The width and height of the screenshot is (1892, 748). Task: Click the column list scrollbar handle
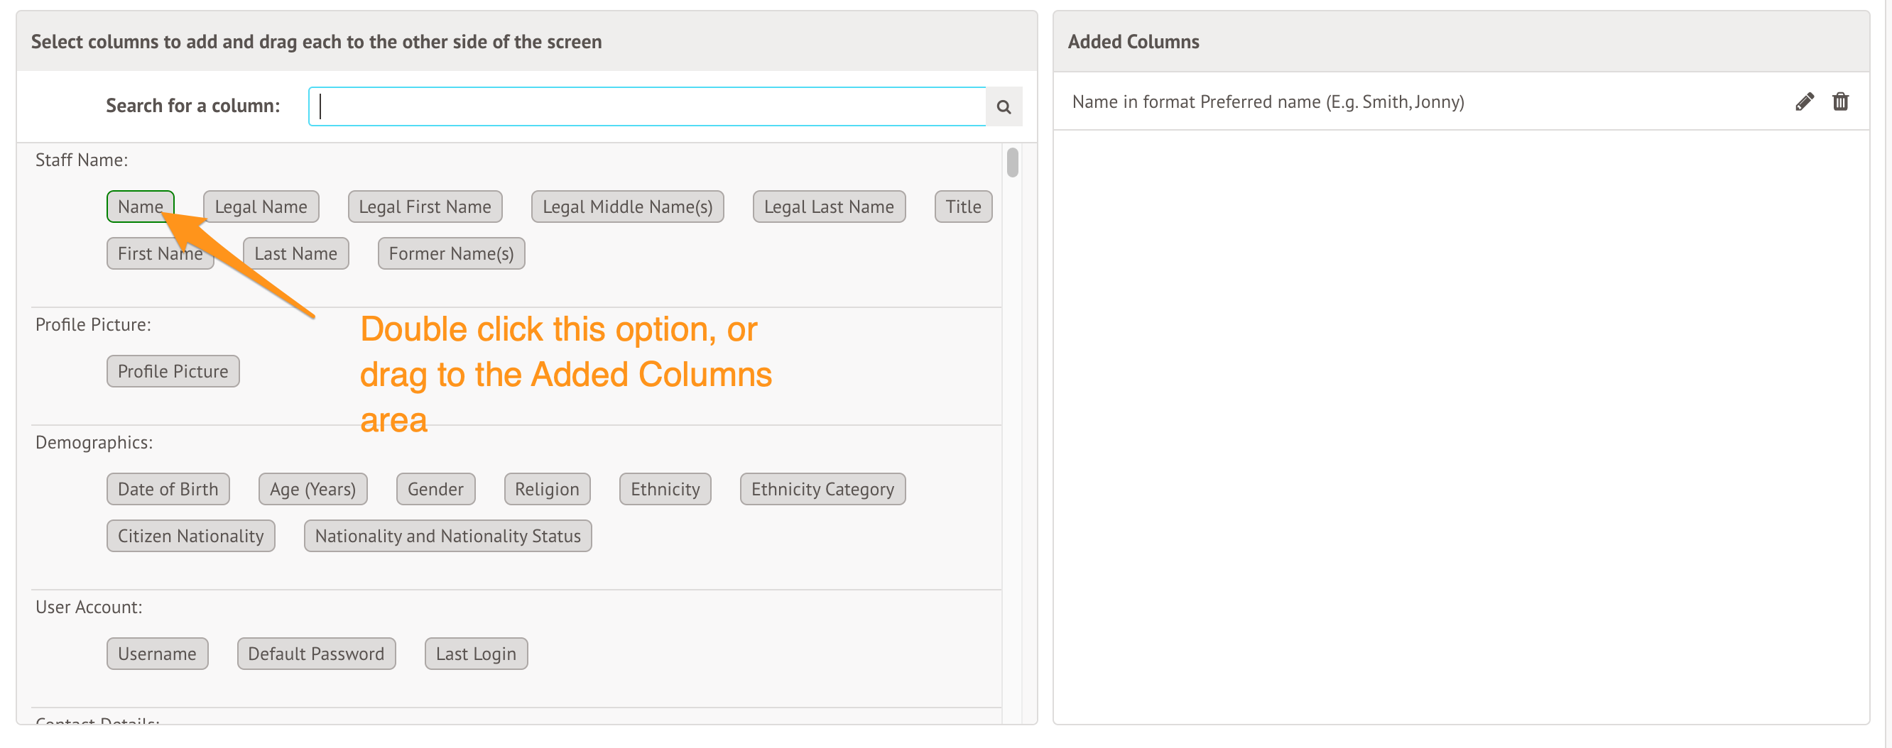[1012, 163]
